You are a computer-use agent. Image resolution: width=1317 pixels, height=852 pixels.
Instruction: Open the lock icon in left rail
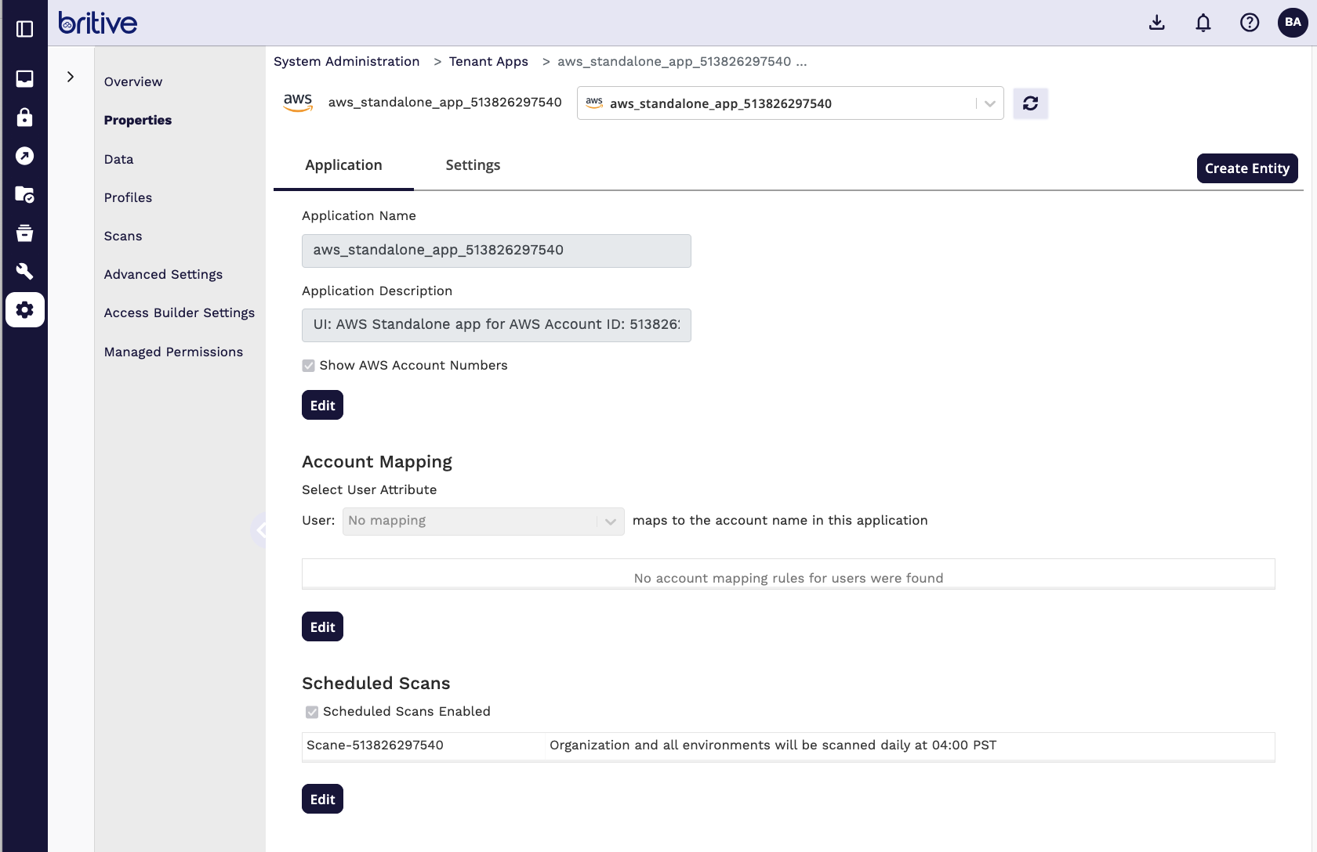pyautogui.click(x=25, y=117)
